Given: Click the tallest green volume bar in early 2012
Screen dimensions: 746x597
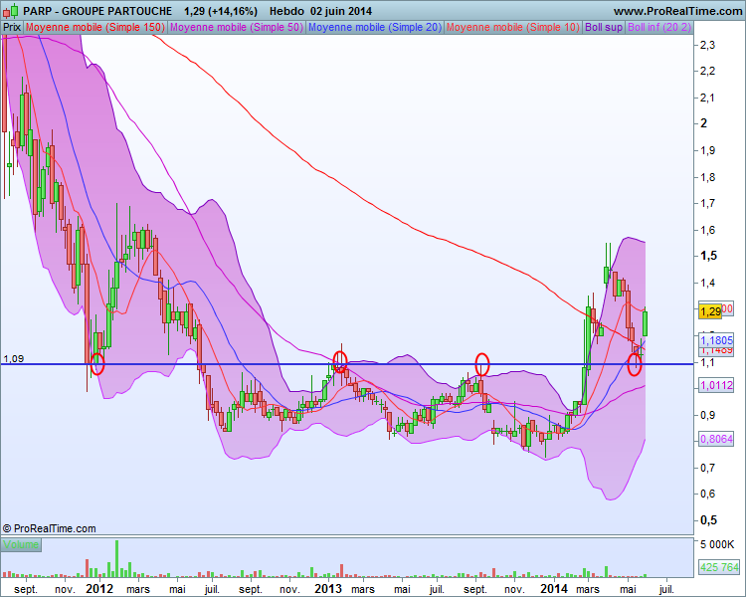Looking at the screenshot, I should (116, 558).
